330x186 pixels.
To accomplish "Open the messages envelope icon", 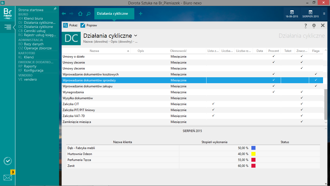I will [x=8, y=177].
